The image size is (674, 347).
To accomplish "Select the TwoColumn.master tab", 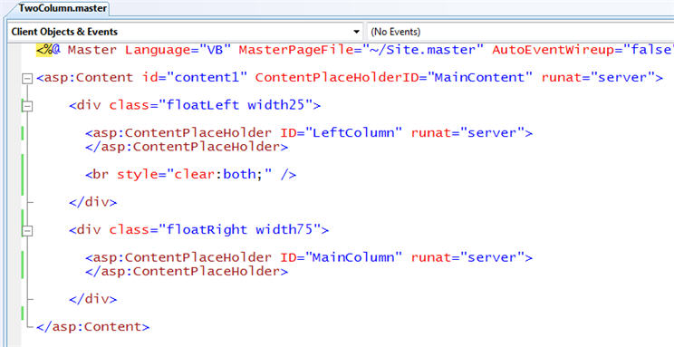I will (x=62, y=8).
